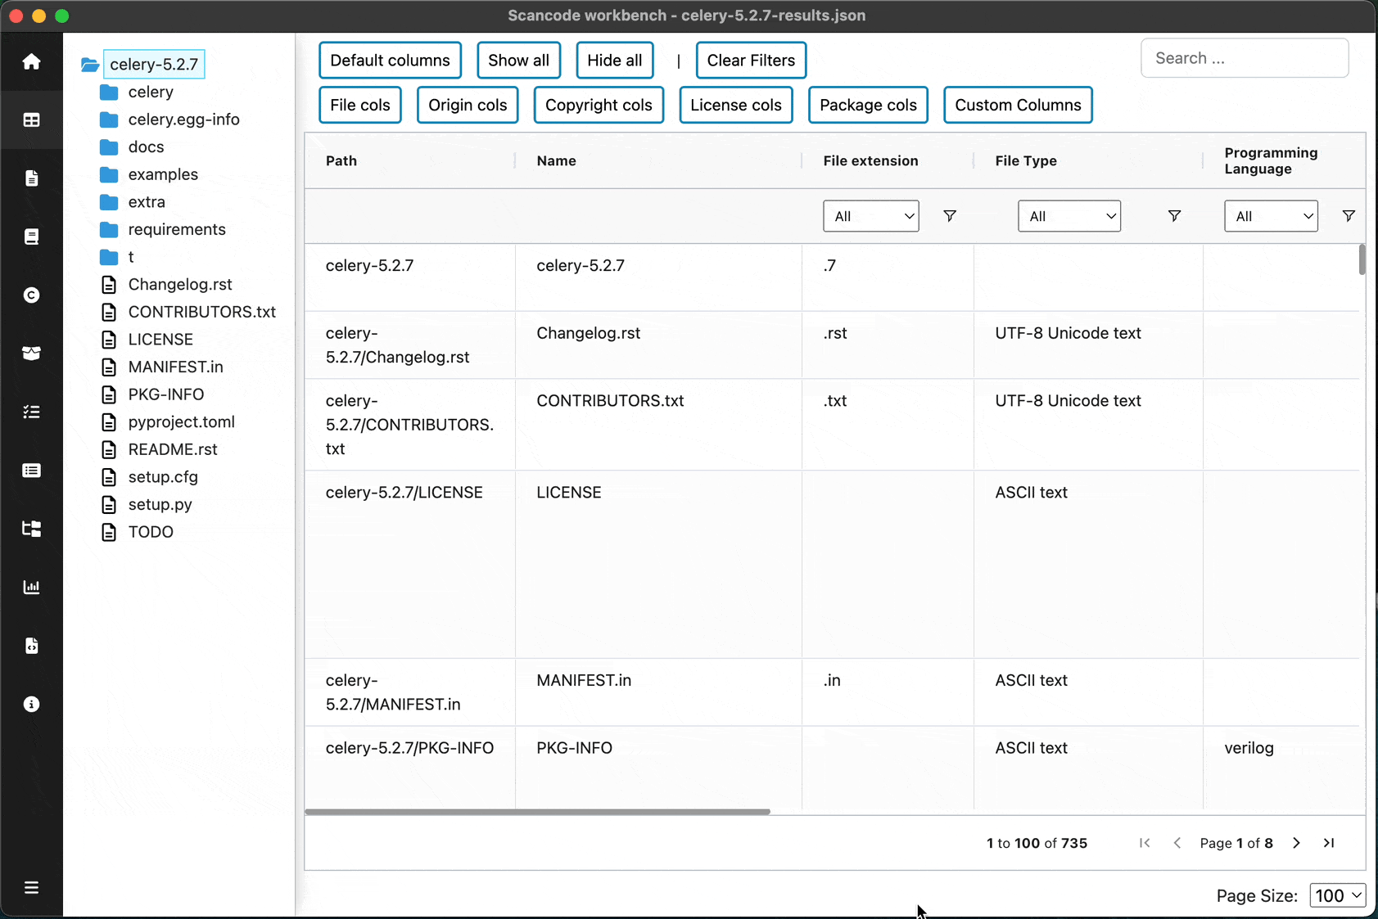Image resolution: width=1378 pixels, height=919 pixels.
Task: Open the File extension All dropdown
Action: tap(871, 216)
